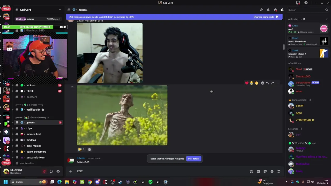Open the Help question mark icon
This screenshot has height=186, width=331.
tap(306, 3)
